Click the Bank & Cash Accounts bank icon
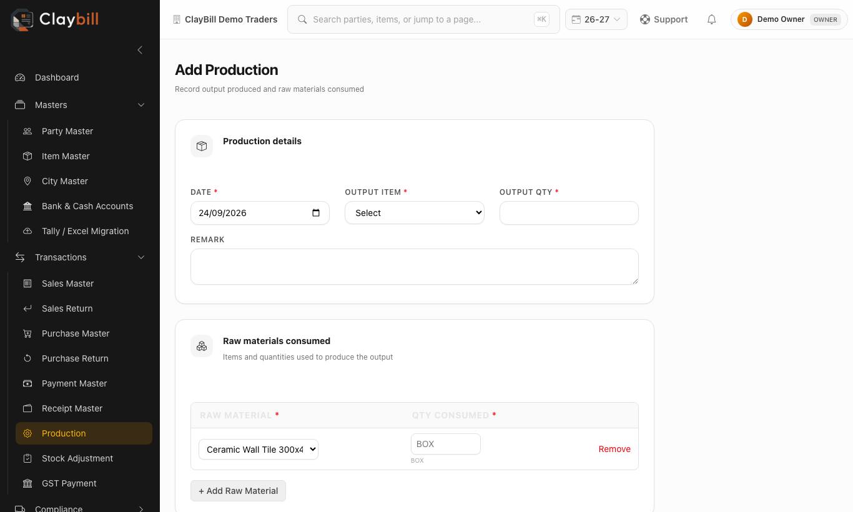Screen dimensions: 853x512 click(x=27, y=206)
